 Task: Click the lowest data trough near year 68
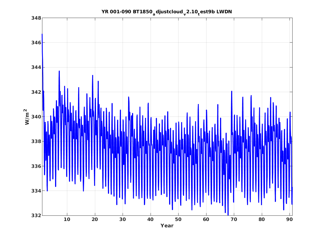tap(228, 215)
